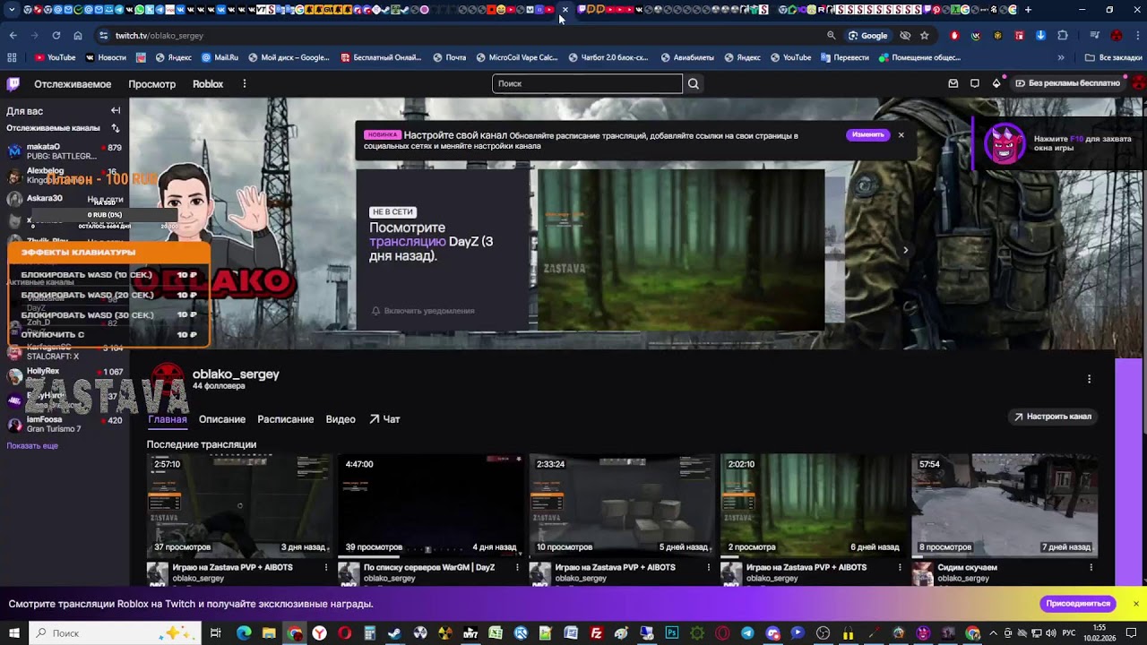Close the 'Настройте свой канал' banner
The width and height of the screenshot is (1147, 645).
tap(901, 135)
